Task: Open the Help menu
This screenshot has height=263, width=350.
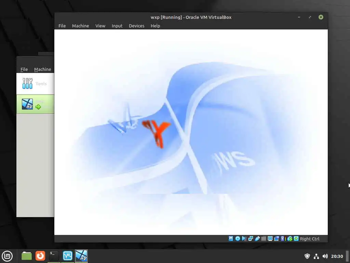Action: [x=156, y=26]
